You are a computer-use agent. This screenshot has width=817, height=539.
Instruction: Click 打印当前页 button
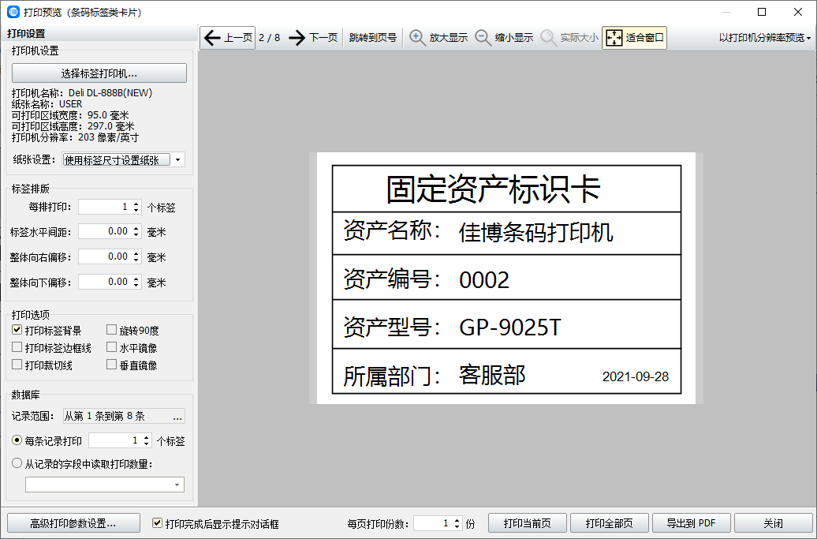pyautogui.click(x=528, y=523)
